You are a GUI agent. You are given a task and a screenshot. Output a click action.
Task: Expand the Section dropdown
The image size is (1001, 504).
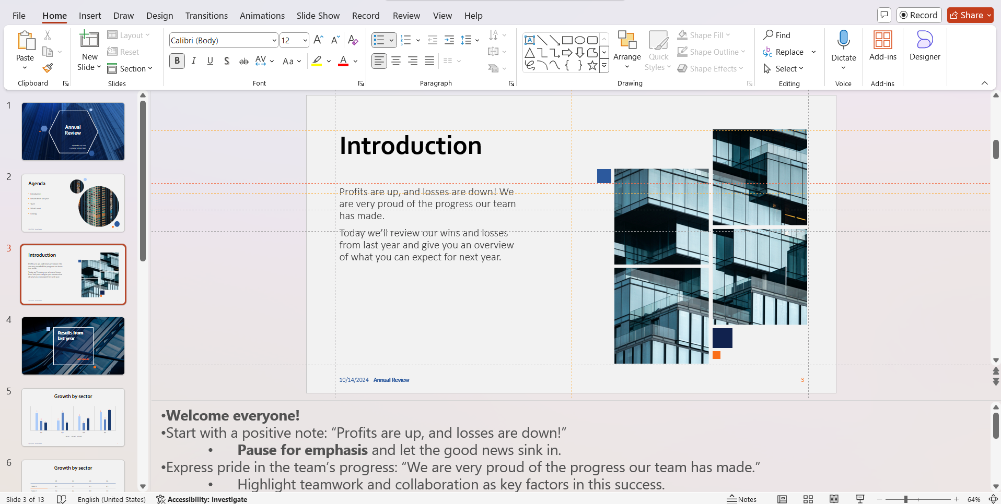point(130,68)
